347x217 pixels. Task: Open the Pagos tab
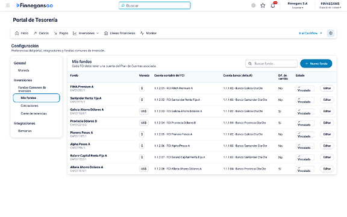point(61,33)
